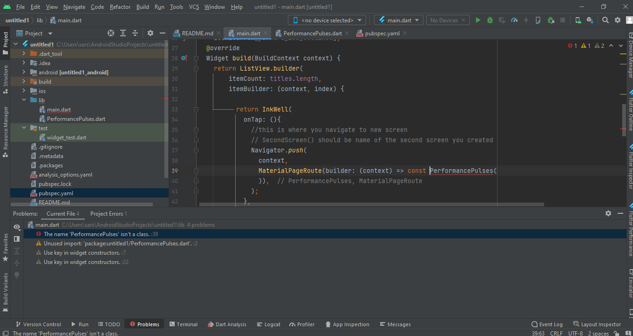Viewport: 633px width, 336px height.
Task: Expand the .dart_tool folder
Action: pos(24,53)
